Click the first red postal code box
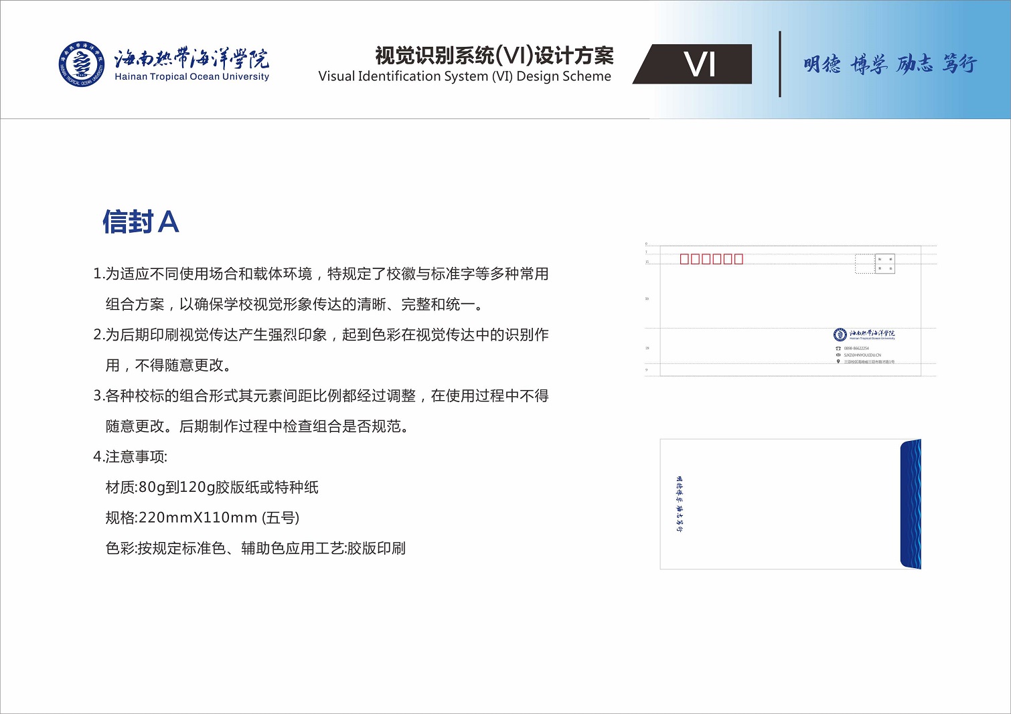 (x=685, y=259)
